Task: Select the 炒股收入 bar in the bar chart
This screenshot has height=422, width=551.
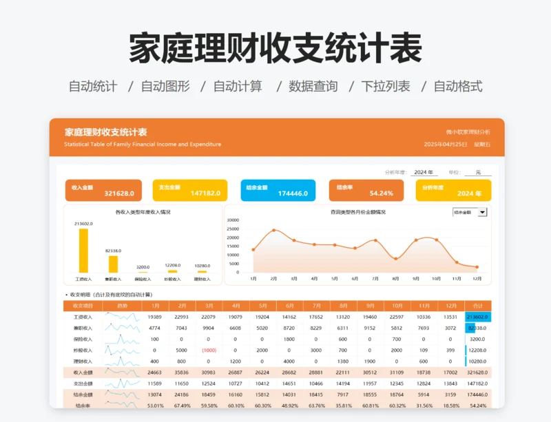Action: [x=173, y=271]
